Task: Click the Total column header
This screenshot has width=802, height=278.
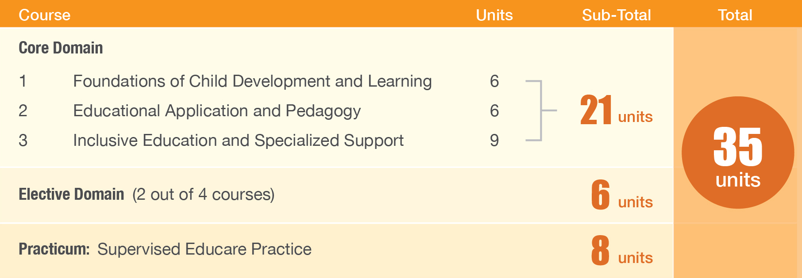Action: [735, 15]
